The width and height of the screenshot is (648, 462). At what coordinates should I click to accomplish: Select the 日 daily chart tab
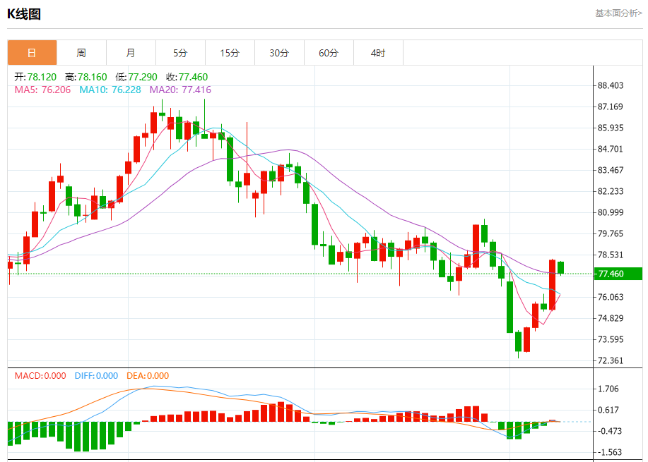(x=33, y=53)
